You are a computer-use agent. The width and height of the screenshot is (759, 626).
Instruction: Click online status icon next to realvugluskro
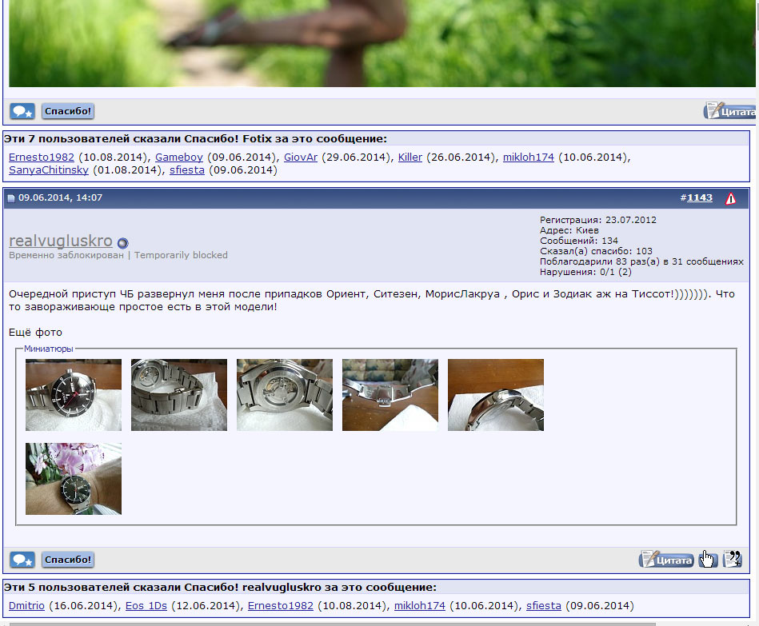tap(123, 243)
